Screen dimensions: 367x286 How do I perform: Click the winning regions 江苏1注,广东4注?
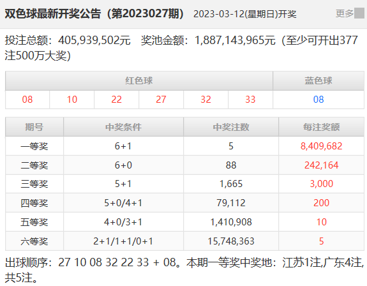click(323, 262)
